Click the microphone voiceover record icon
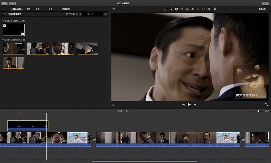271x163 pixels. 113,104
